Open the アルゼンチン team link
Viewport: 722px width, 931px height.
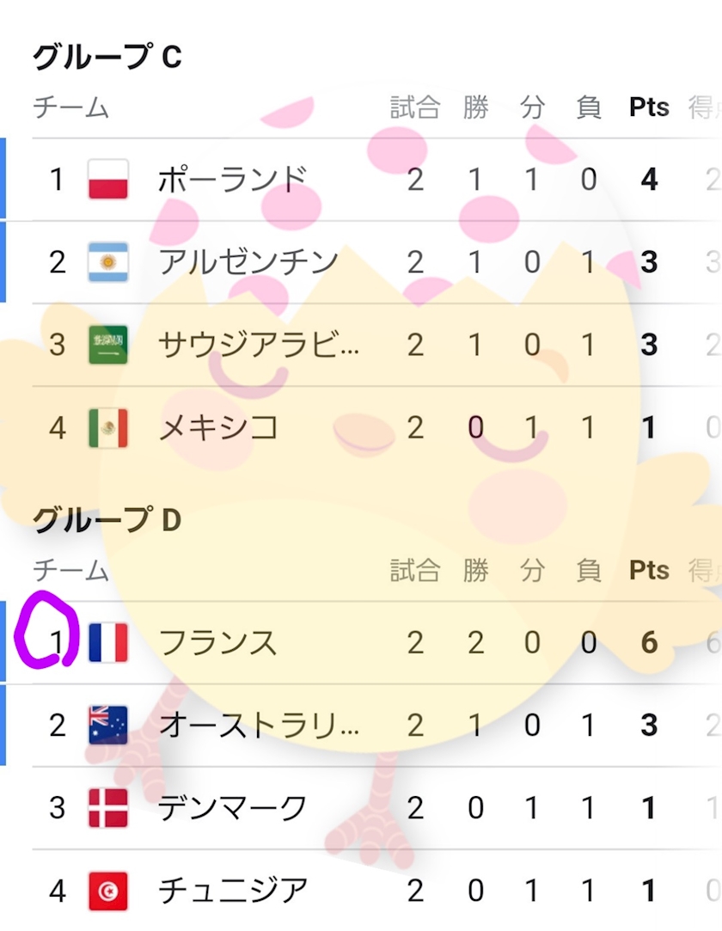tap(248, 262)
